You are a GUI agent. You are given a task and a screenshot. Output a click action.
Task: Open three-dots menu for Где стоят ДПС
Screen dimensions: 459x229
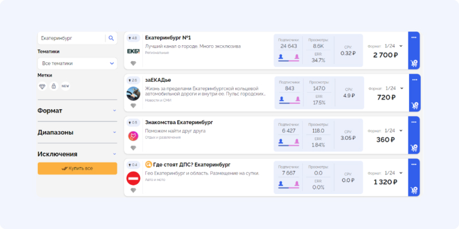[414, 165]
